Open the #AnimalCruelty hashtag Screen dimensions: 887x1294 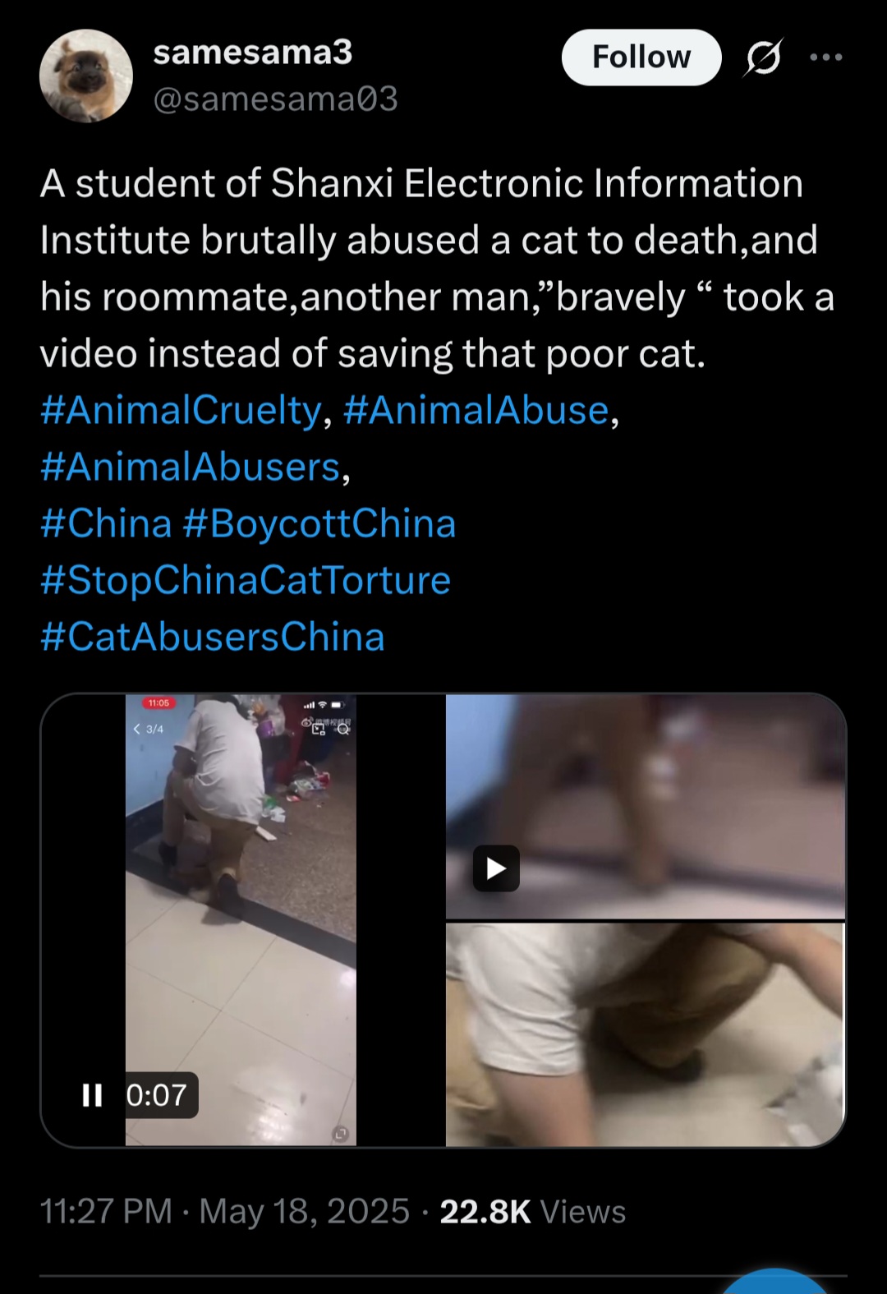tap(181, 410)
